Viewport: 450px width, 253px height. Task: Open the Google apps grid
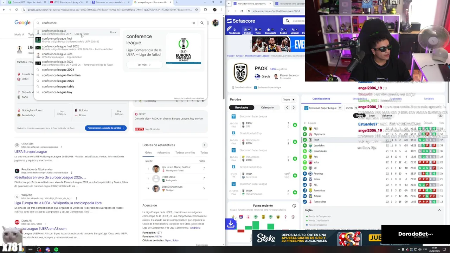(x=208, y=23)
